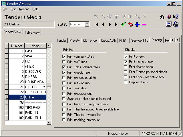Activate What's This pointer help
183x137 pixels.
pos(176,17)
